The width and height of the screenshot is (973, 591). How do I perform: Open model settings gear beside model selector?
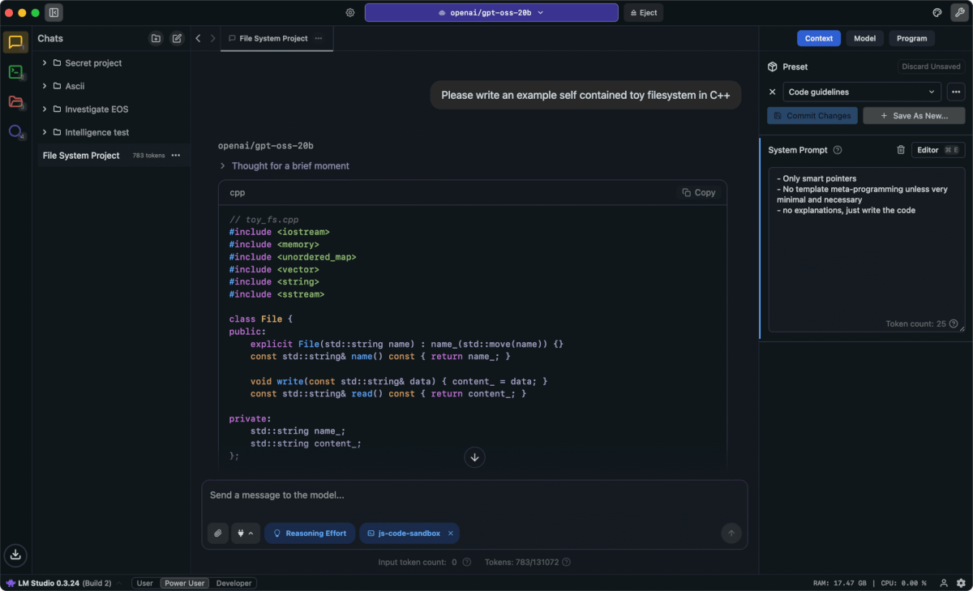click(x=350, y=12)
